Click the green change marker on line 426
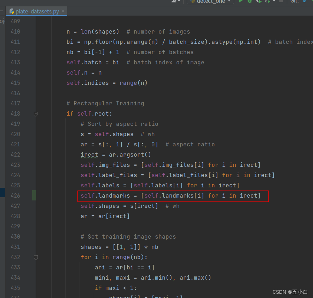The height and width of the screenshot is (298, 313). (34, 195)
